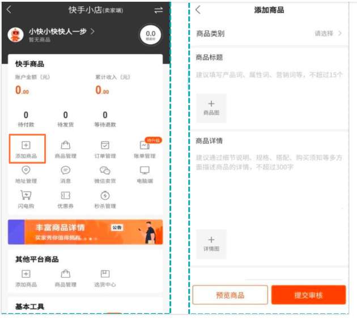Tap the 基本工具 section heading
Image resolution: width=357 pixels, height=319 pixels.
pos(29,307)
